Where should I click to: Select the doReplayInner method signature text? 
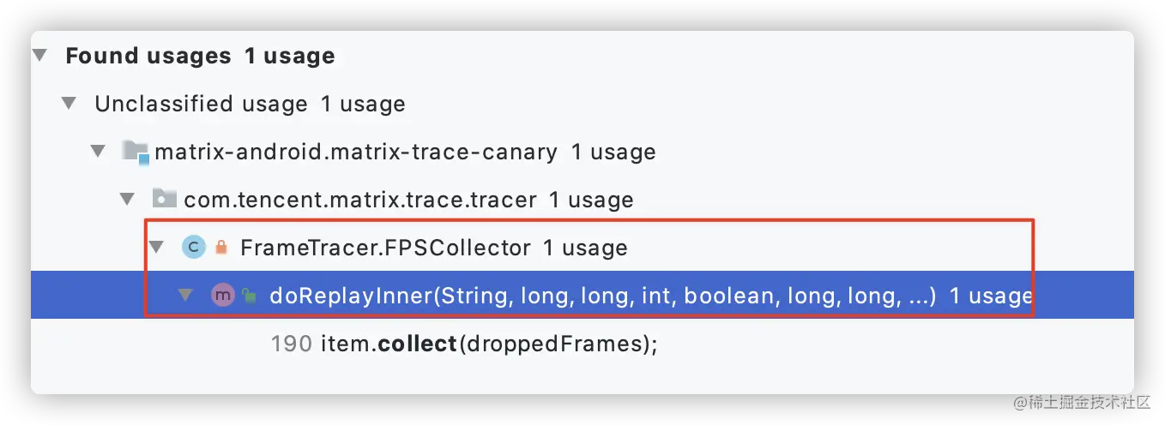coord(602,296)
